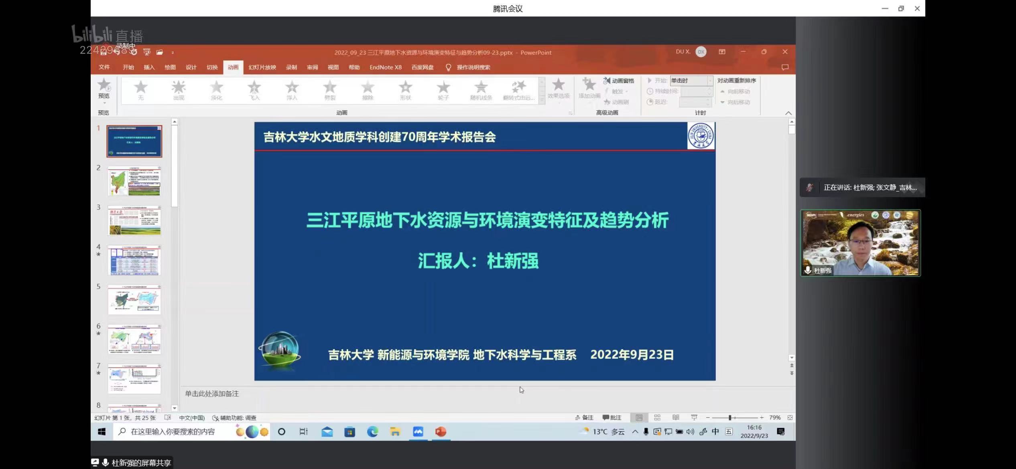Collapse the ribbon with the chevron
The image size is (1016, 469).
pyautogui.click(x=788, y=113)
